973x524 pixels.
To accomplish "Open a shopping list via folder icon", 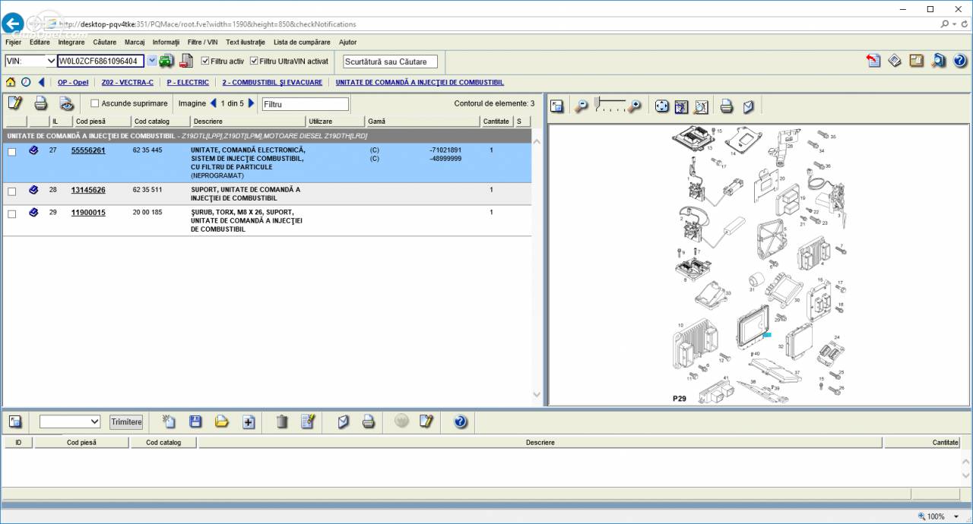I will coord(221,421).
